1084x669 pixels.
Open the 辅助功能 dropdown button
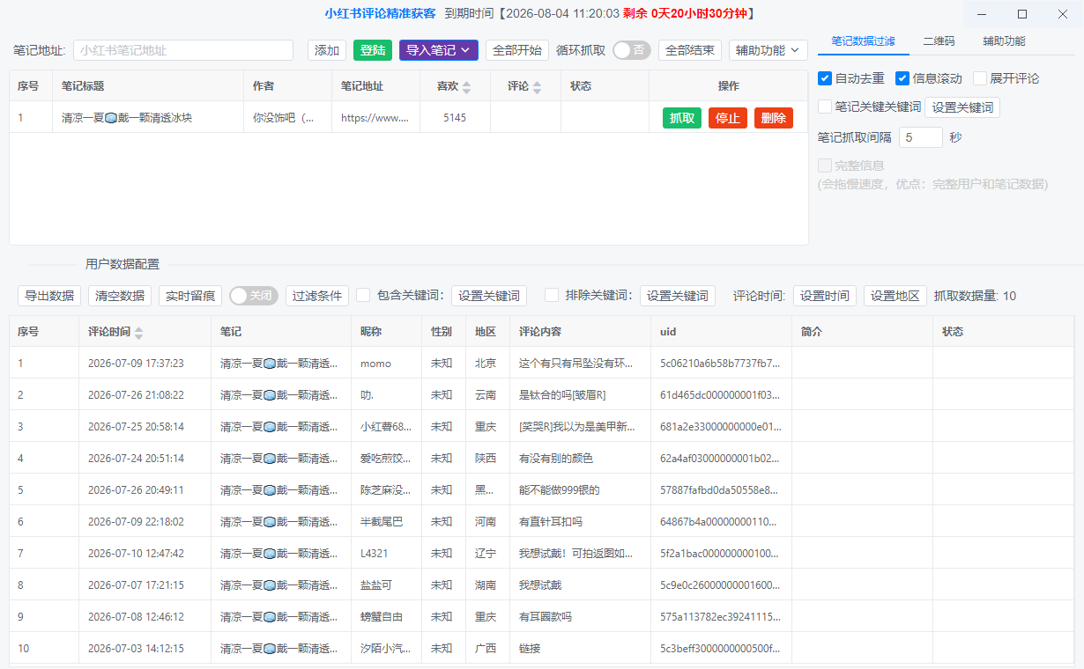coord(768,50)
